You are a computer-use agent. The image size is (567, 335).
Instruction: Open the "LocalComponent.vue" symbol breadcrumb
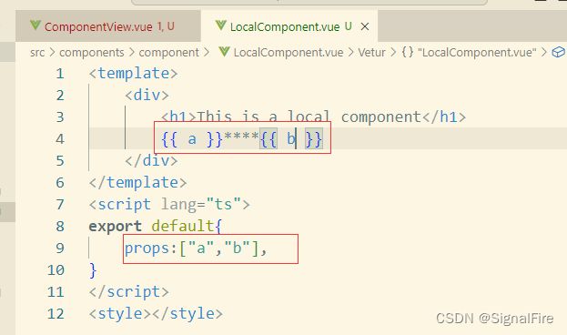pyautogui.click(x=477, y=53)
